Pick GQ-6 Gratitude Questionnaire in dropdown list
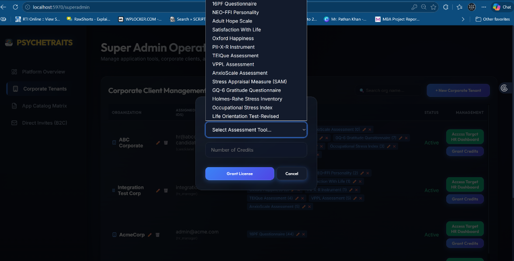Image resolution: width=514 pixels, height=261 pixels. (x=256, y=90)
